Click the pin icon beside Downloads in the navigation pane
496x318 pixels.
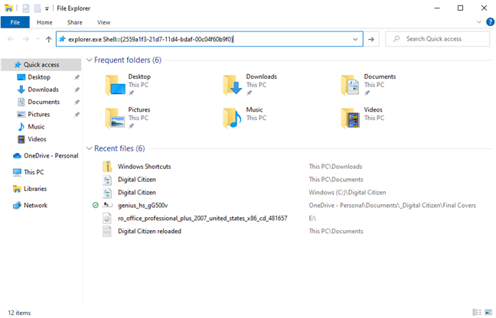click(x=77, y=89)
